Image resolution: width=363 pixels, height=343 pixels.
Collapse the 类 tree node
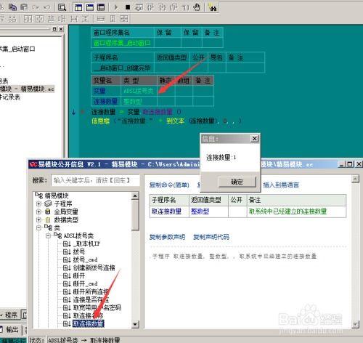[x=38, y=227]
